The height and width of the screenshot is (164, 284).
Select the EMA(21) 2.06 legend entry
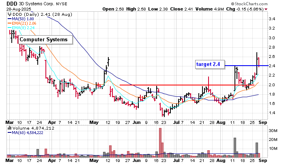(22, 23)
